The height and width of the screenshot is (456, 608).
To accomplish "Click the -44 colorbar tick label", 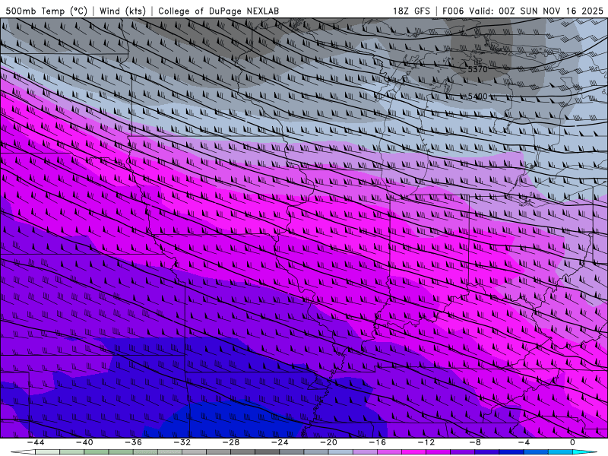I will tap(36, 442).
